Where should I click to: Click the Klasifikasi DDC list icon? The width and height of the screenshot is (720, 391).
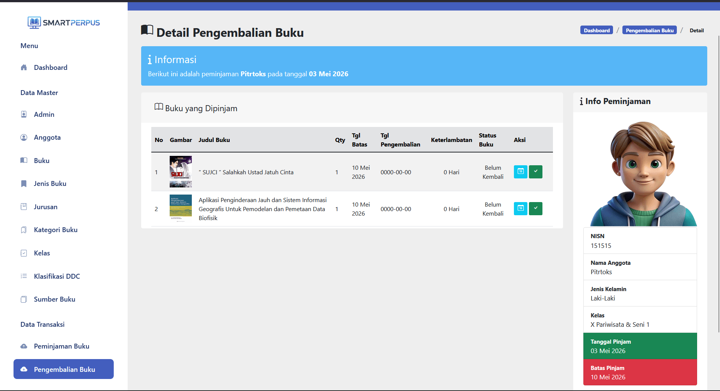click(24, 276)
